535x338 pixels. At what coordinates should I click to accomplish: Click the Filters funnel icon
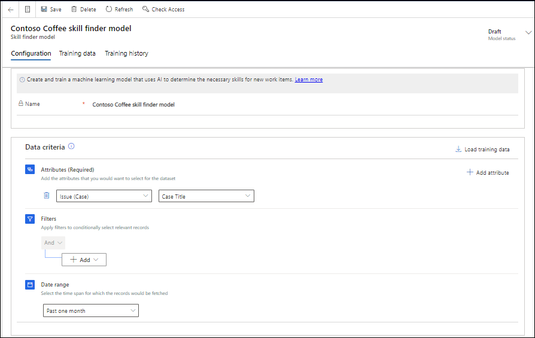tap(30, 218)
